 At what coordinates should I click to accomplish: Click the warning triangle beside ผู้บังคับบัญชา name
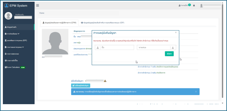point(105,81)
